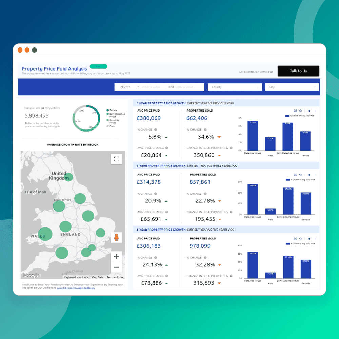
Task: Click the 3-year average price £314,378
Action: coord(149,182)
